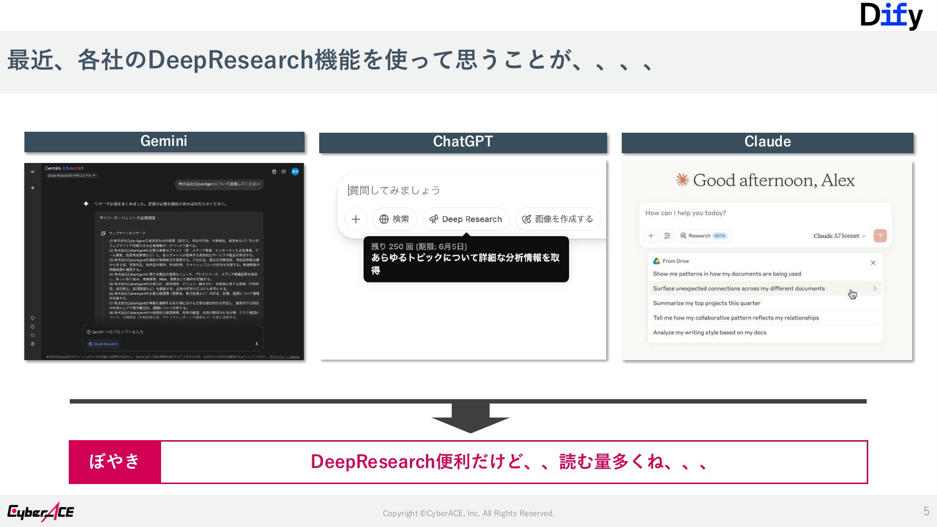Screen dimensions: 937x527
Task: Toggle the Claude Research BETA button
Action: coord(704,236)
